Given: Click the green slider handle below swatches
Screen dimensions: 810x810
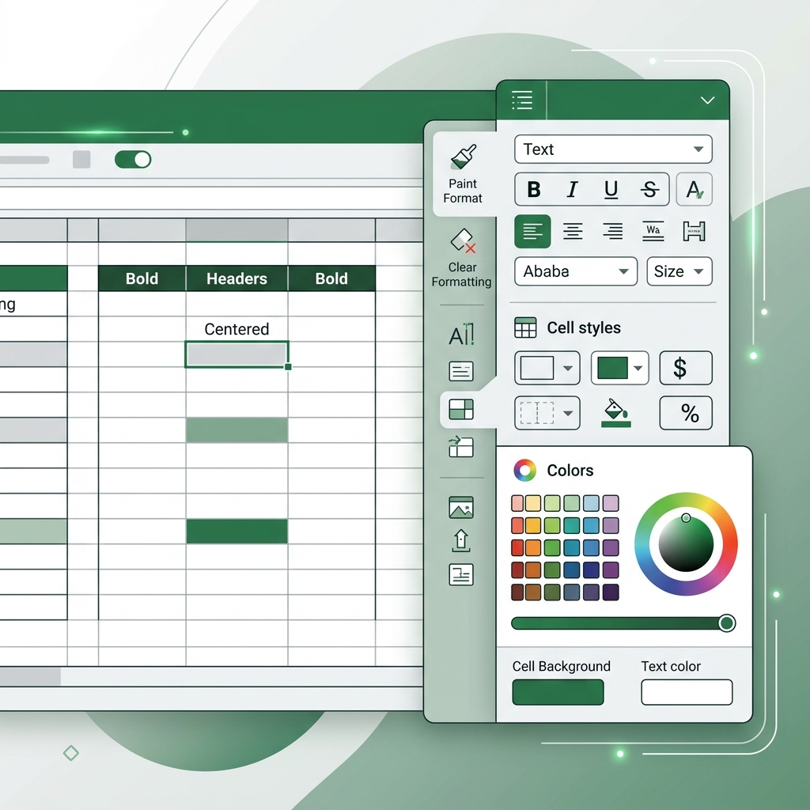Looking at the screenshot, I should click(x=727, y=623).
